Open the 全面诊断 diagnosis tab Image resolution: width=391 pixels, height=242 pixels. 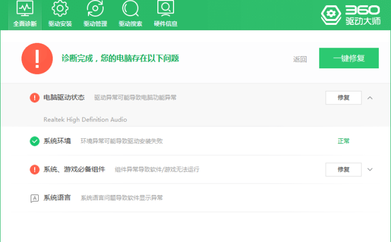[25, 15]
